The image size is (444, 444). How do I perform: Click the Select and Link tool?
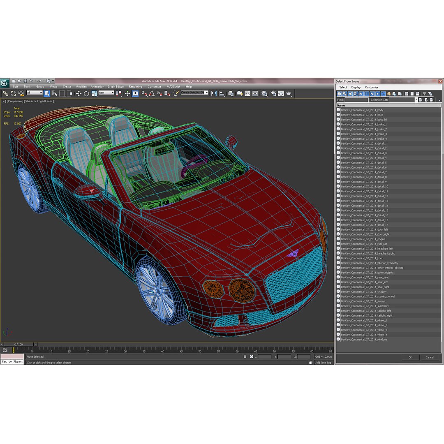[6, 93]
